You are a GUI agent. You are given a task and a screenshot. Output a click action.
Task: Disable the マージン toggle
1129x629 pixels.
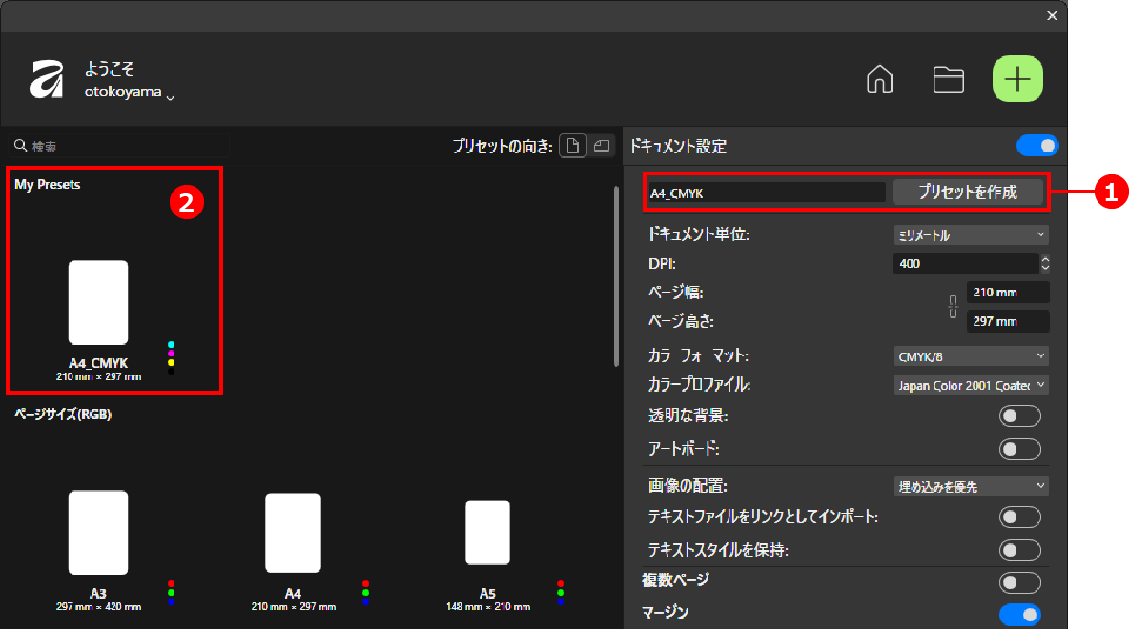[x=1019, y=615]
